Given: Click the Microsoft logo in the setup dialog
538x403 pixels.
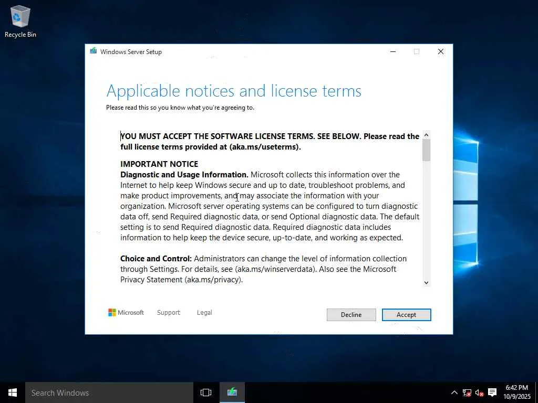Looking at the screenshot, I should [x=126, y=313].
